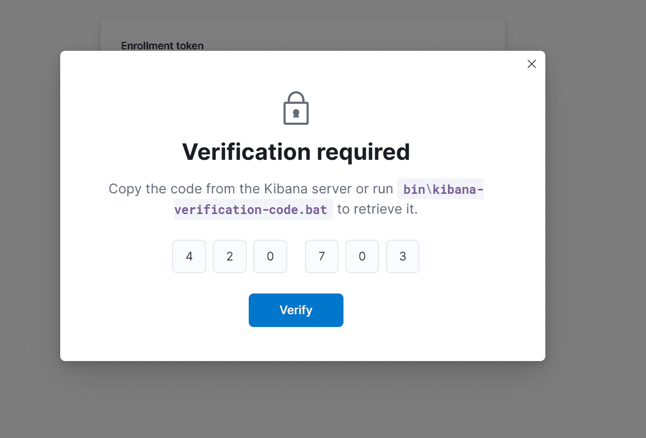Close the verification dialog with the X
The height and width of the screenshot is (438, 646).
[x=532, y=64]
